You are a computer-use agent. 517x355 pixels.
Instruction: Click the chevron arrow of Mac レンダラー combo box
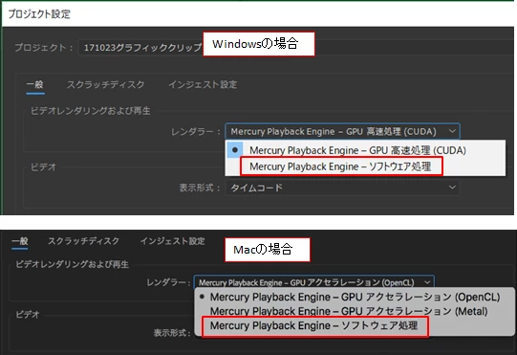coord(427,282)
